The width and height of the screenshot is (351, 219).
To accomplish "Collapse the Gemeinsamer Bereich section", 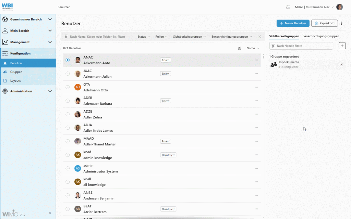I will 49,19.
